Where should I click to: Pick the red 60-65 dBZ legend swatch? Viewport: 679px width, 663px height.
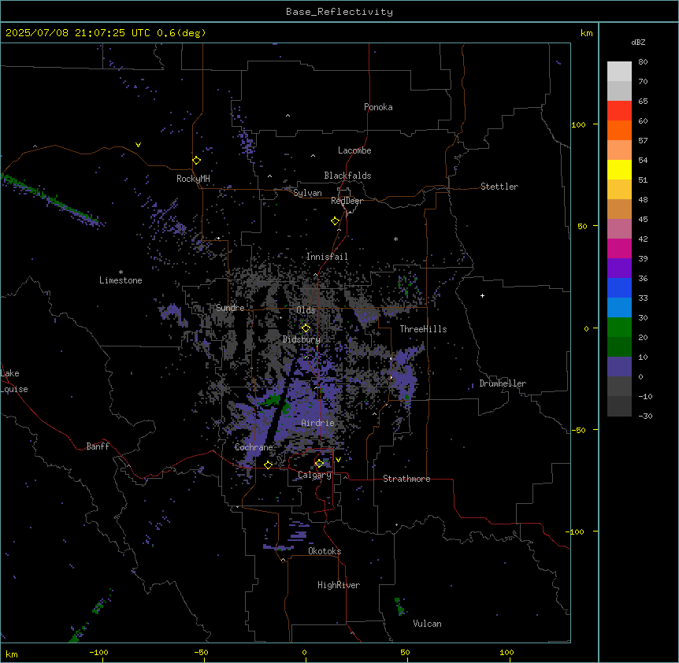(x=619, y=110)
